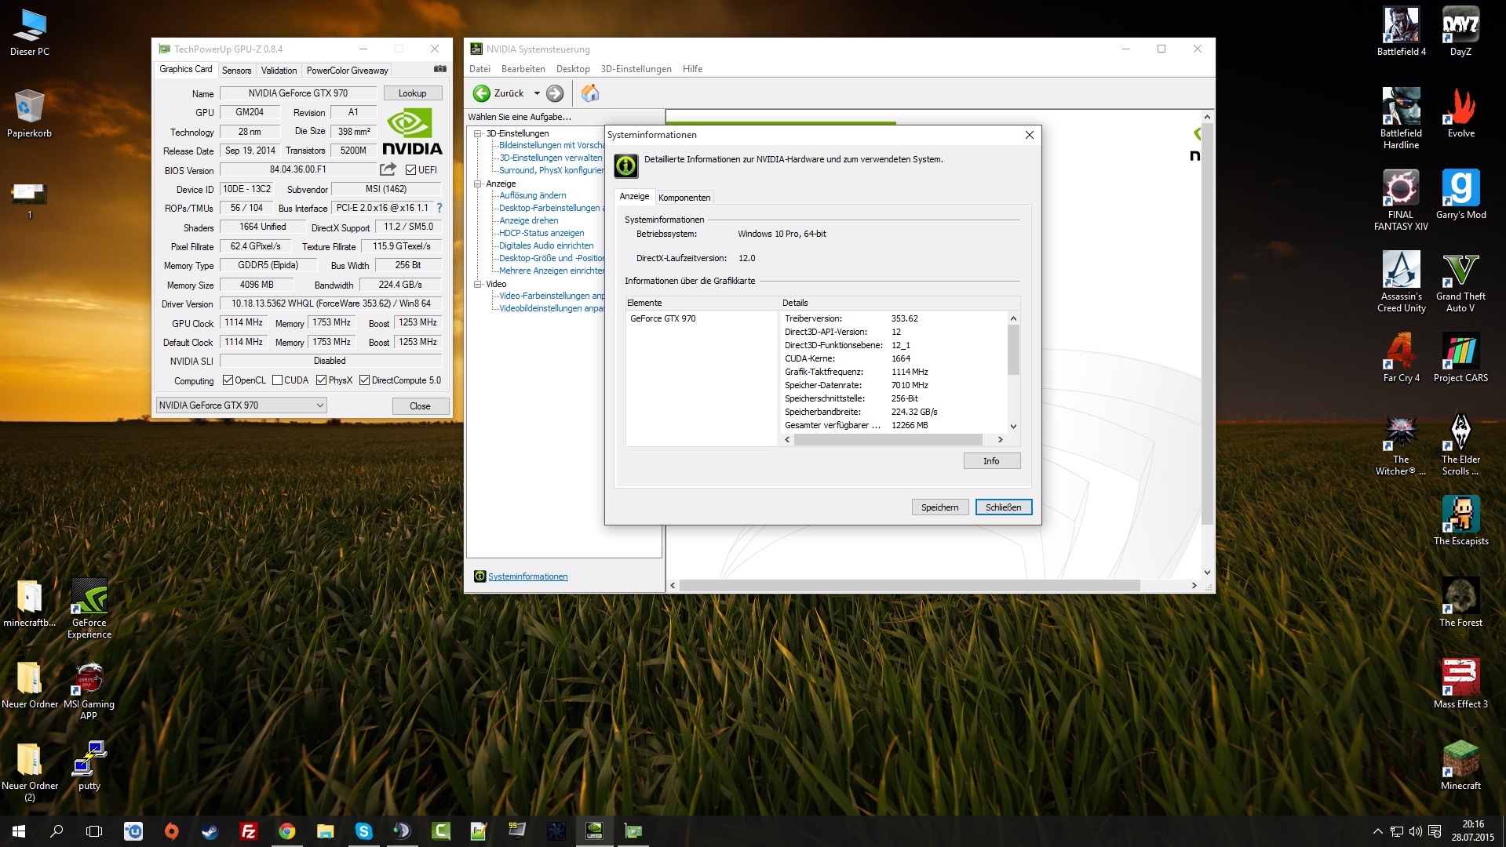
Task: Select FINAL FANTASY XIV shortcut
Action: tap(1401, 200)
